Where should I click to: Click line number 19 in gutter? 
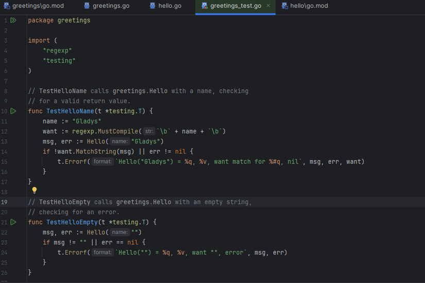[x=4, y=202]
